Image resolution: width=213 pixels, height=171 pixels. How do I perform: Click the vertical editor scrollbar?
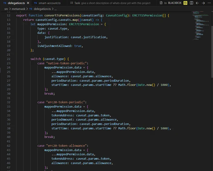coord(212,52)
